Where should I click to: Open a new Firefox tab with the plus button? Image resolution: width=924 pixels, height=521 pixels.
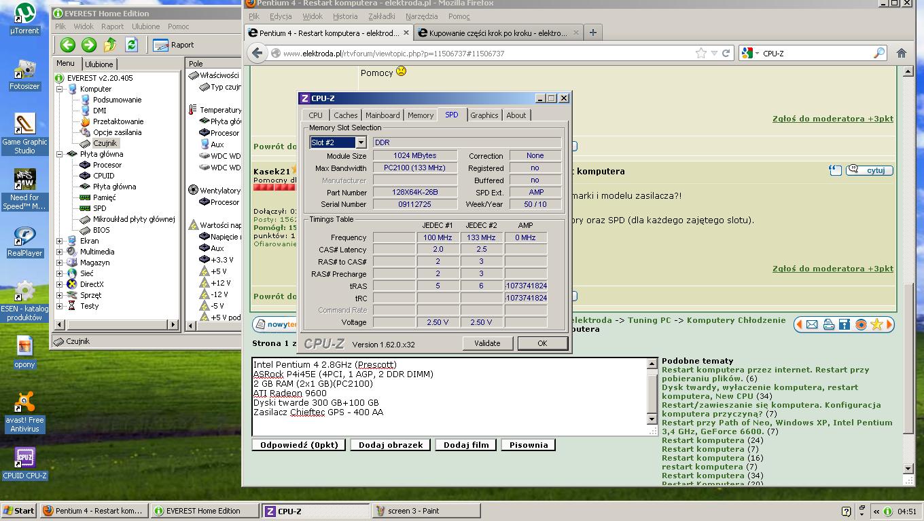coord(592,33)
